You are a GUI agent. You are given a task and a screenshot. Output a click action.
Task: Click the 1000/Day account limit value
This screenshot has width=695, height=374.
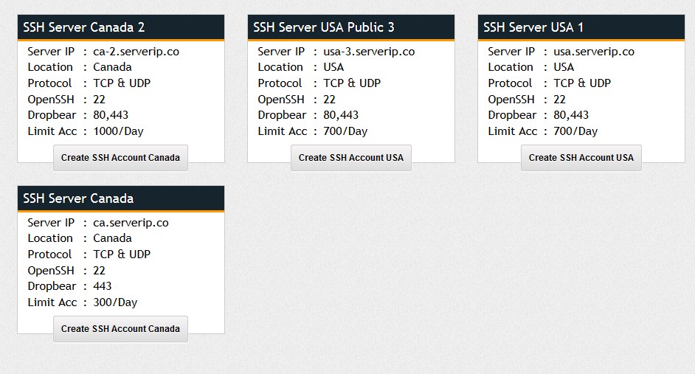(118, 131)
